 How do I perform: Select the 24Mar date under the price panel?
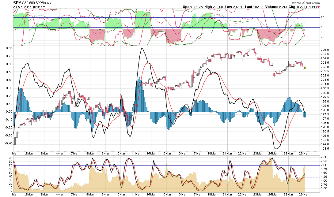click(x=273, y=153)
